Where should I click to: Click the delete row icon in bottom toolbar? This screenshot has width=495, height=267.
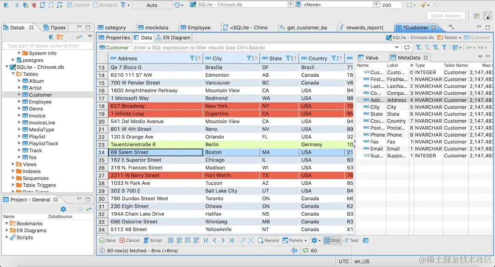[x=196, y=240]
